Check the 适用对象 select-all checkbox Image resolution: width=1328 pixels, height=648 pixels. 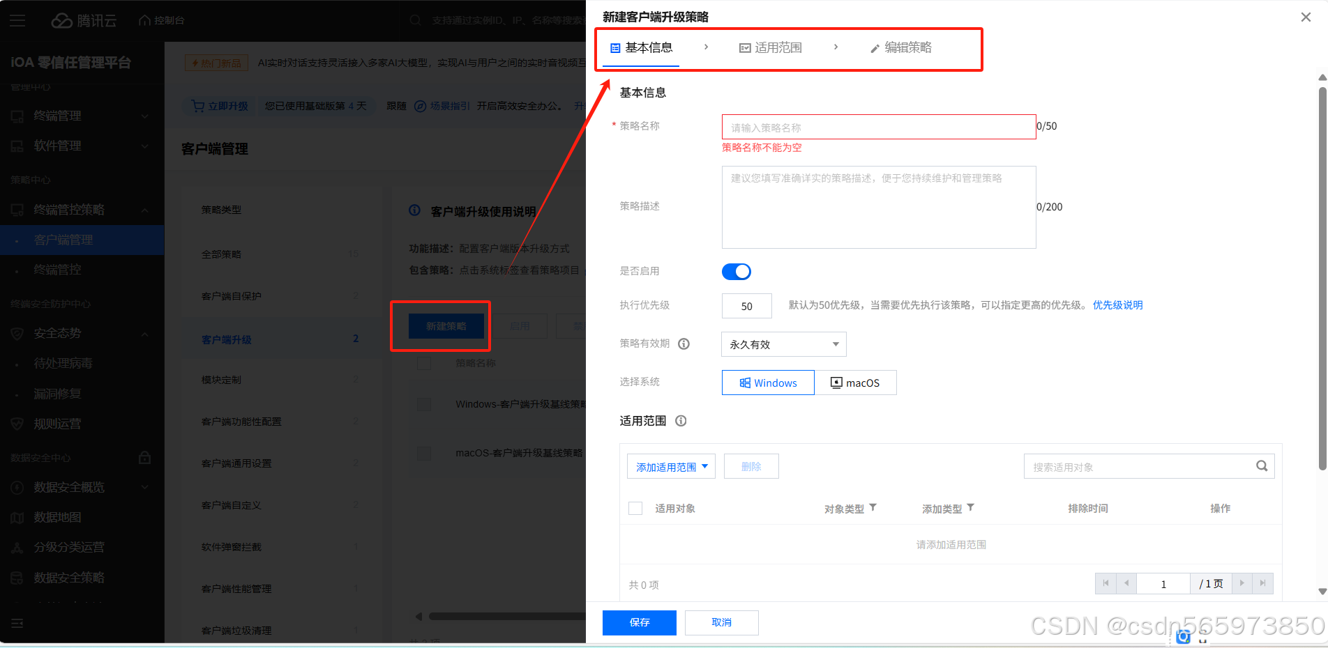click(x=635, y=508)
